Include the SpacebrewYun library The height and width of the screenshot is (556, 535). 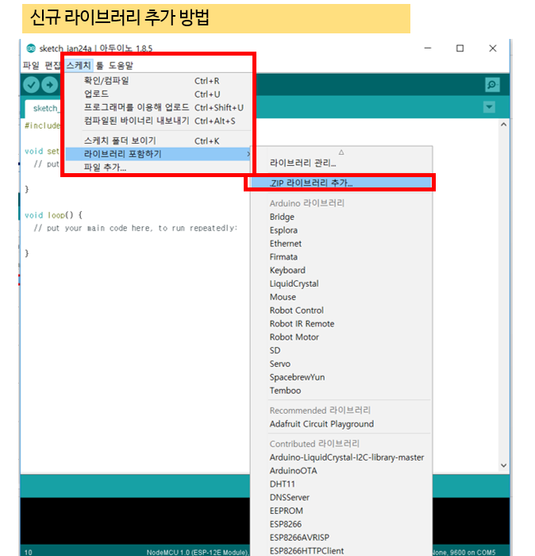tap(341, 377)
